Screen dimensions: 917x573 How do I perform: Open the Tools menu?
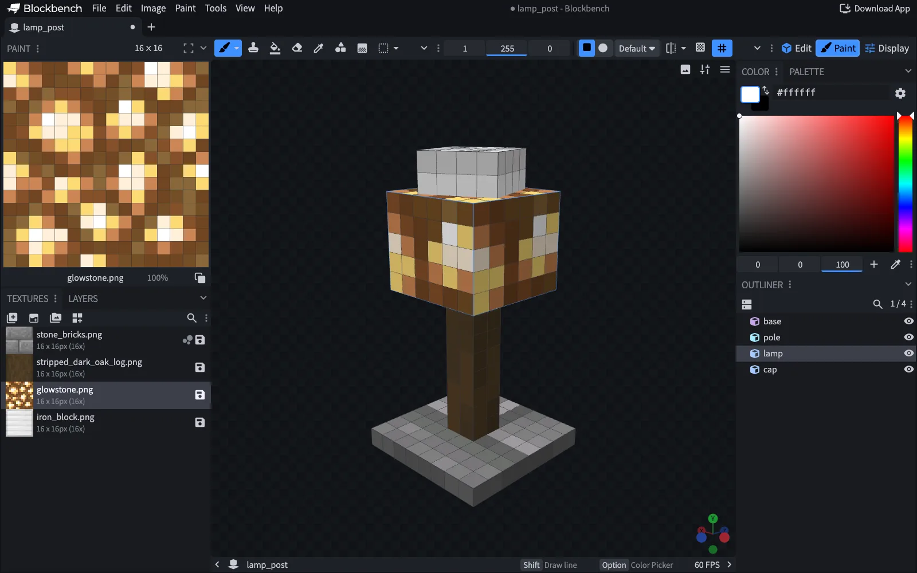(215, 8)
